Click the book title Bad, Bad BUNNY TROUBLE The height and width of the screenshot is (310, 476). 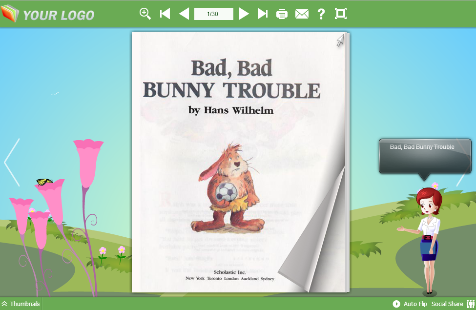[231, 80]
